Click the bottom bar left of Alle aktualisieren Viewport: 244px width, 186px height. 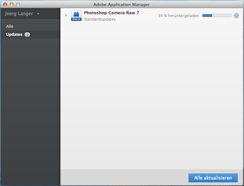[123, 178]
